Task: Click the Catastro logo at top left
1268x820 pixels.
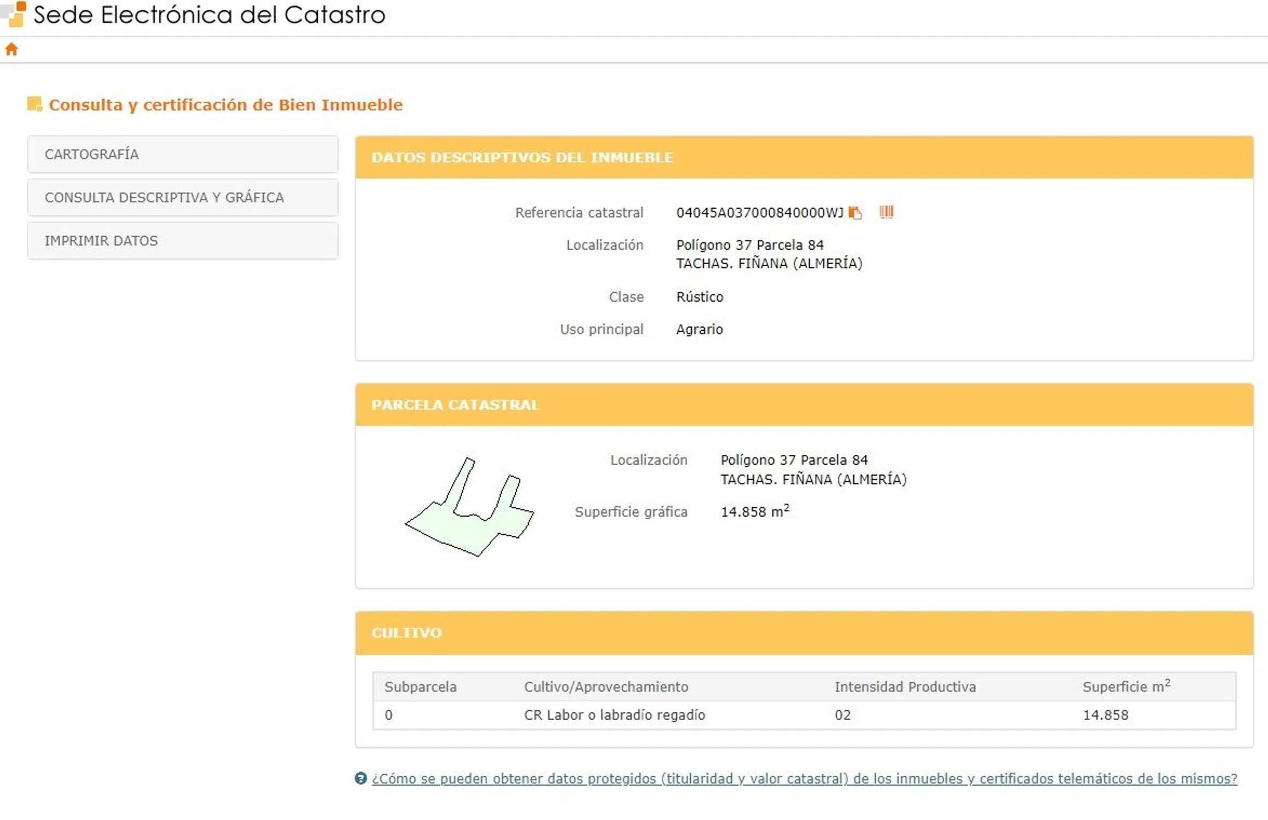Action: coord(15,13)
